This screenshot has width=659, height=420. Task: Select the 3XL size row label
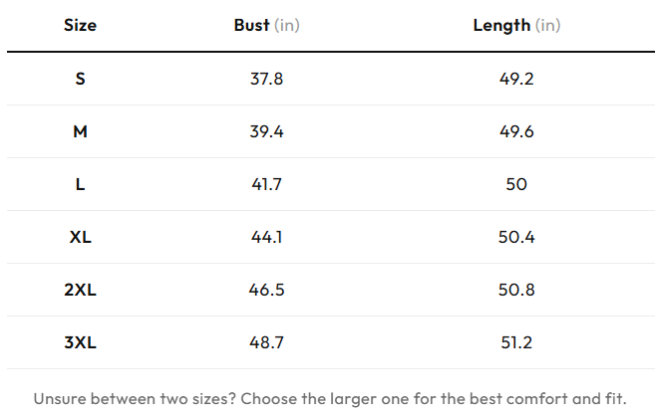pyautogui.click(x=80, y=342)
